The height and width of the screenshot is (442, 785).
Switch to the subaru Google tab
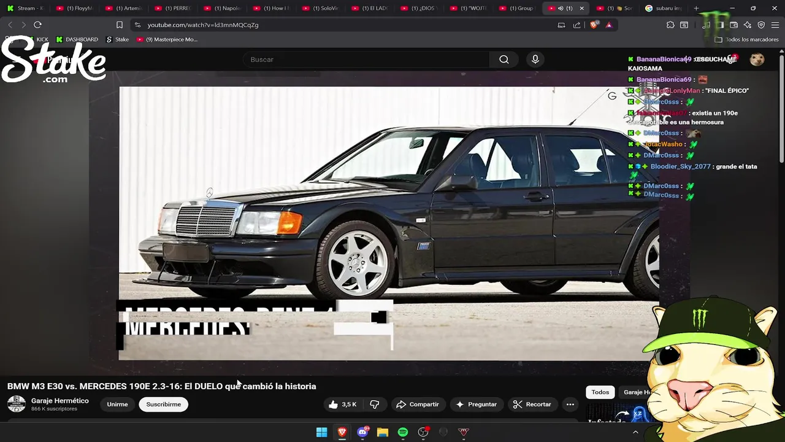pyautogui.click(x=664, y=8)
